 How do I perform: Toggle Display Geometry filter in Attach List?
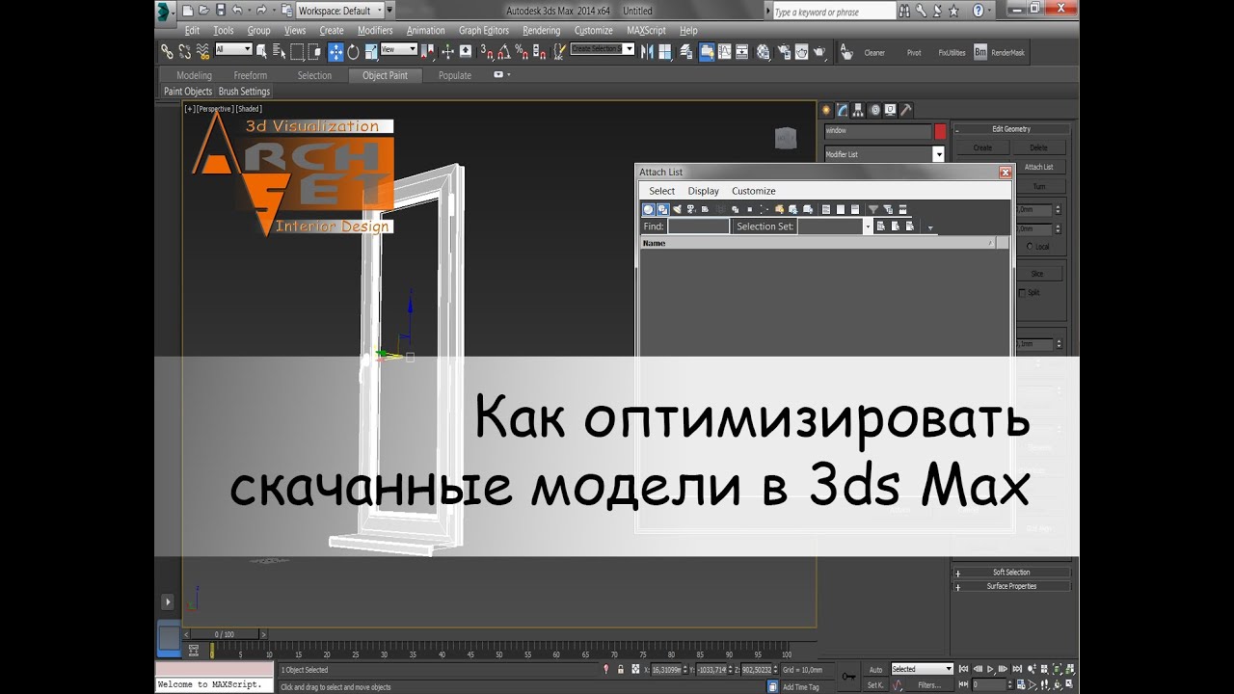click(x=649, y=209)
